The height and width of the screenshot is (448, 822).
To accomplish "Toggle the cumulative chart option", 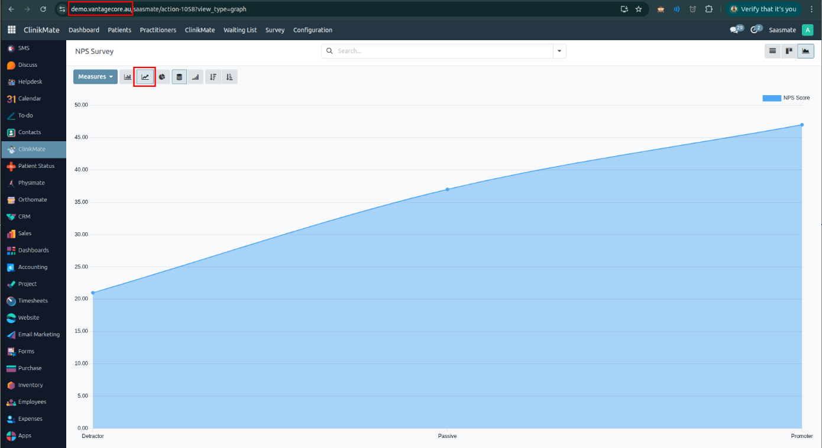I will [x=195, y=77].
